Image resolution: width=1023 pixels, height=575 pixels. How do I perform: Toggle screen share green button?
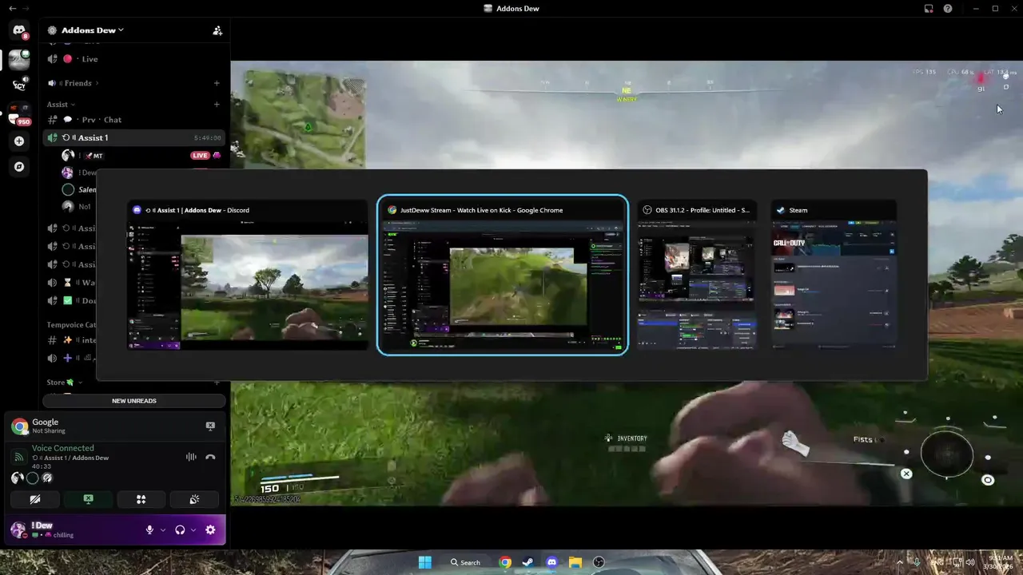click(88, 499)
